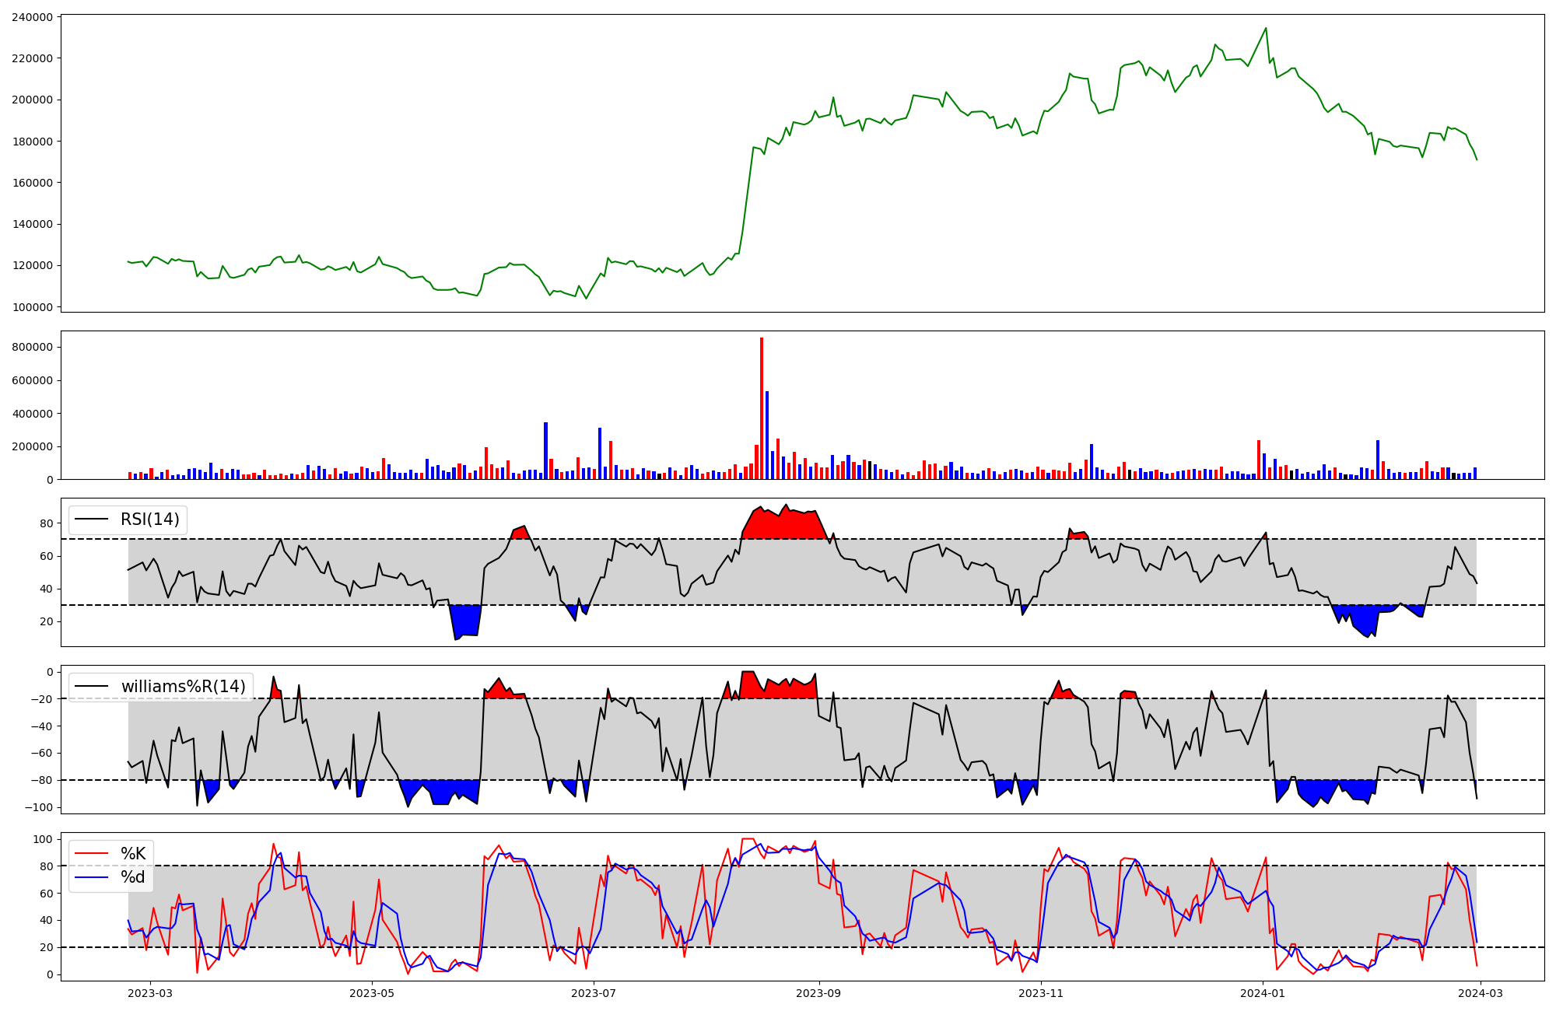The height and width of the screenshot is (1011, 1556).
Task: Click the 240000 price axis tick label
Action: pyautogui.click(x=33, y=17)
